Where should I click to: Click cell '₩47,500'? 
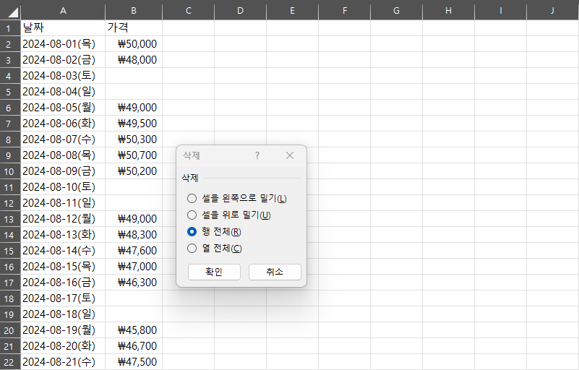(134, 361)
